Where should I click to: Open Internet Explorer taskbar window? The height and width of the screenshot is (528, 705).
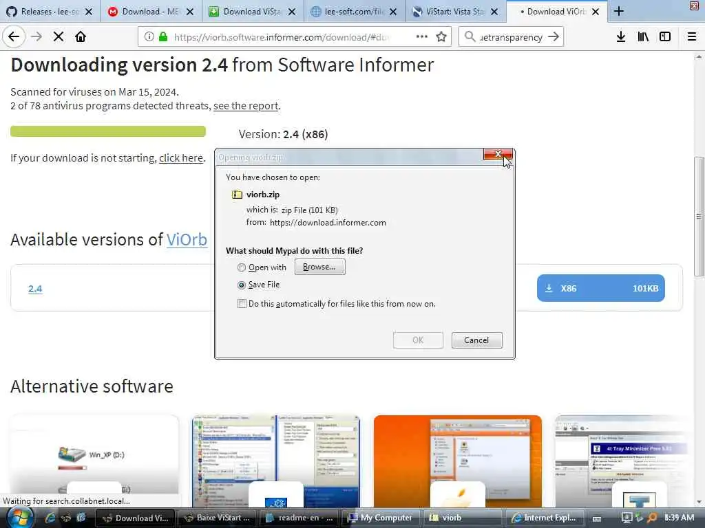pos(545,518)
